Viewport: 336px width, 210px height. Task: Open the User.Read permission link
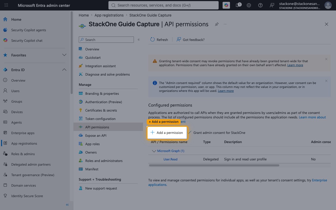pyautogui.click(x=170, y=159)
